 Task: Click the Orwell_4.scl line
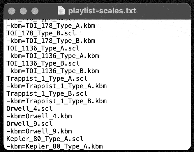30,109
